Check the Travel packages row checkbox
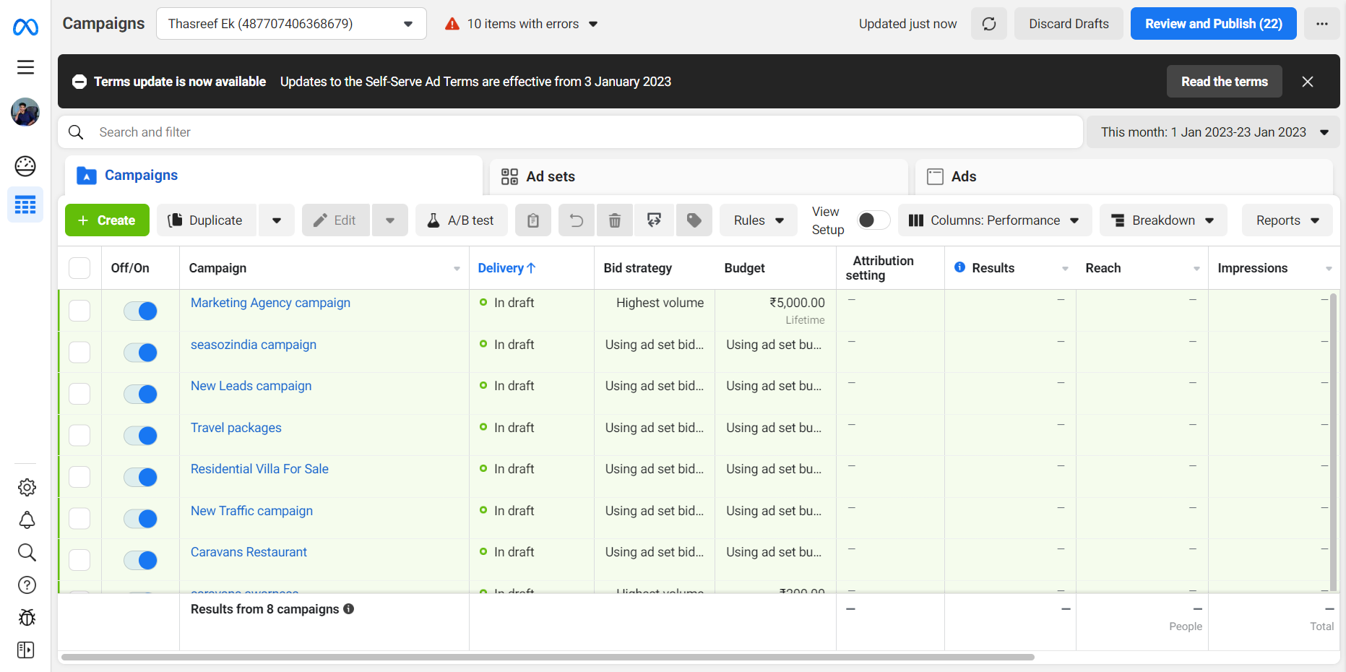The width and height of the screenshot is (1346, 672). [79, 436]
